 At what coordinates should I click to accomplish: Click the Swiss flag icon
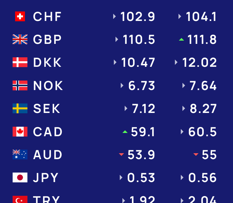click(20, 16)
